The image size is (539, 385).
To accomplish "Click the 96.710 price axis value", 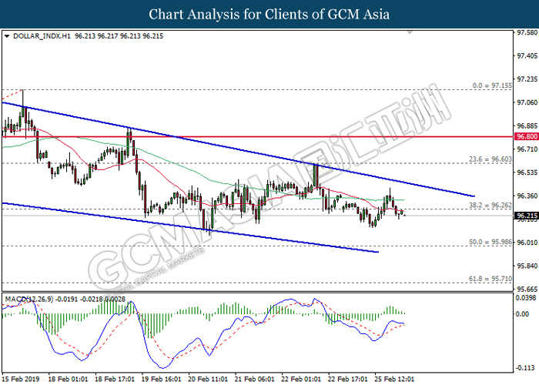I will coord(527,149).
